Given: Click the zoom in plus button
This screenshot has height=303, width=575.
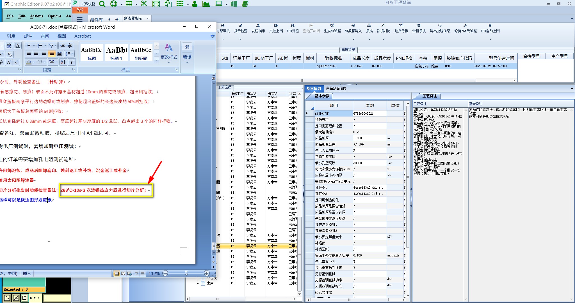Looking at the screenshot, I should (x=207, y=273).
